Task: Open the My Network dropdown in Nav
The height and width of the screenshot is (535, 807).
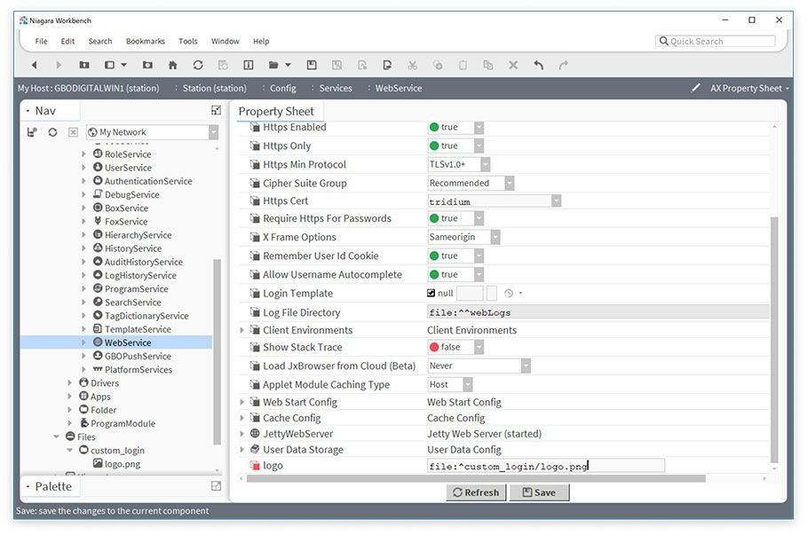Action: coord(213,132)
